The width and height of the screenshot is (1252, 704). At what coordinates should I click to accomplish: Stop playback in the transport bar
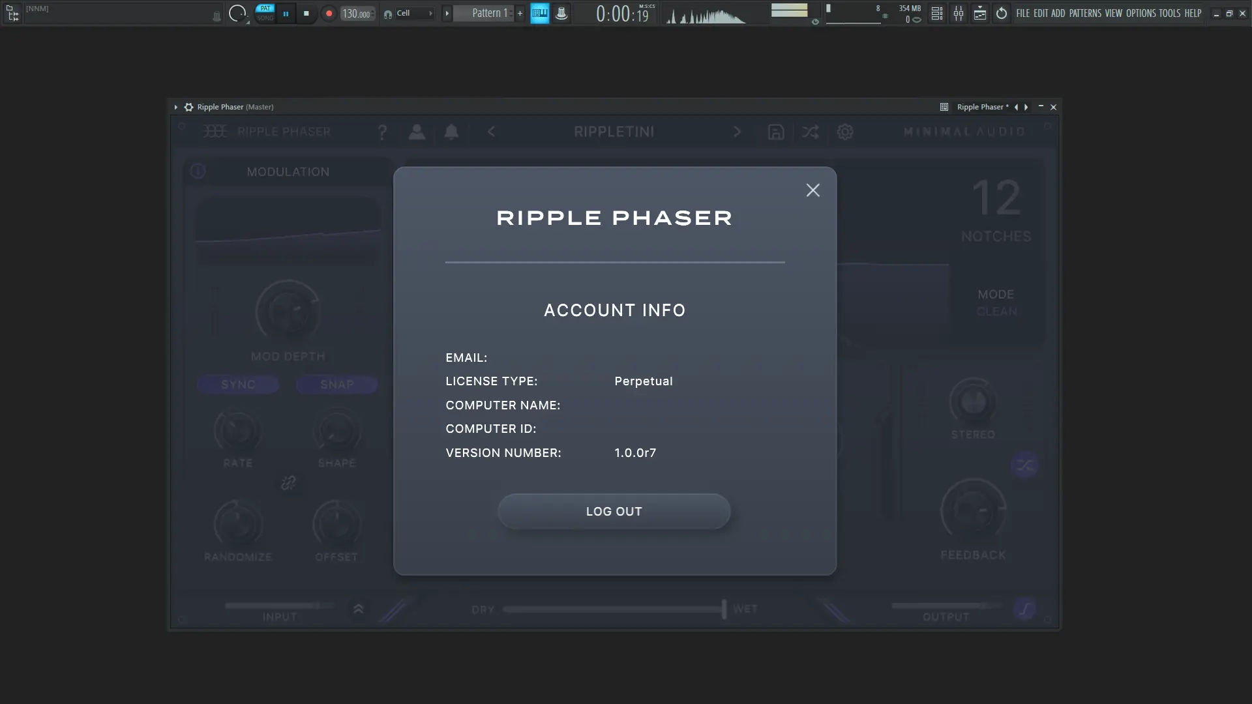coord(306,13)
